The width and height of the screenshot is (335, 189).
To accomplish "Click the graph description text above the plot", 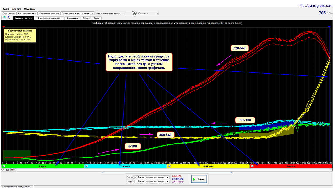I will click(x=167, y=23).
